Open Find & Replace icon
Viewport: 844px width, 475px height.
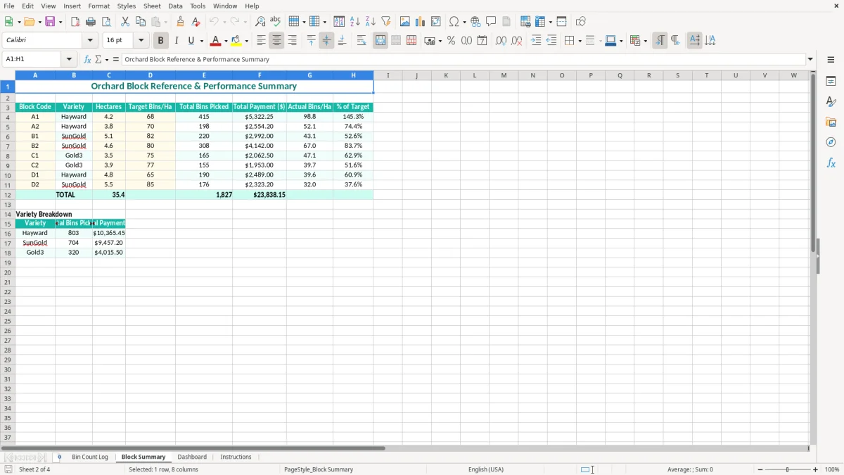[260, 22]
